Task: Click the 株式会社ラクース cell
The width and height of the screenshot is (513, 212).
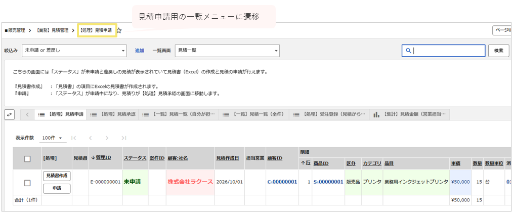Action: (x=190, y=182)
